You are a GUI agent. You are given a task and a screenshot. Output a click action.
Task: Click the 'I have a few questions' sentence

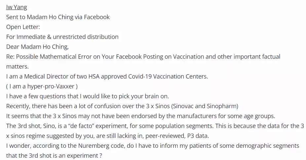(x=88, y=96)
